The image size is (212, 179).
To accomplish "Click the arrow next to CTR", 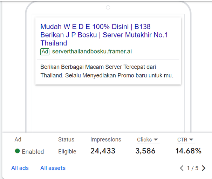I will coord(191,140).
